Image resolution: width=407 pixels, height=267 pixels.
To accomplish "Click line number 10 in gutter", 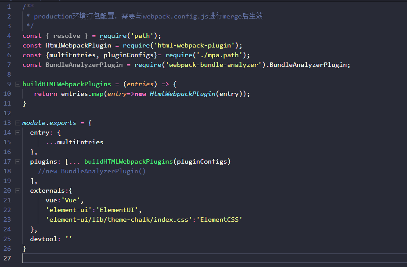I will pos(7,94).
